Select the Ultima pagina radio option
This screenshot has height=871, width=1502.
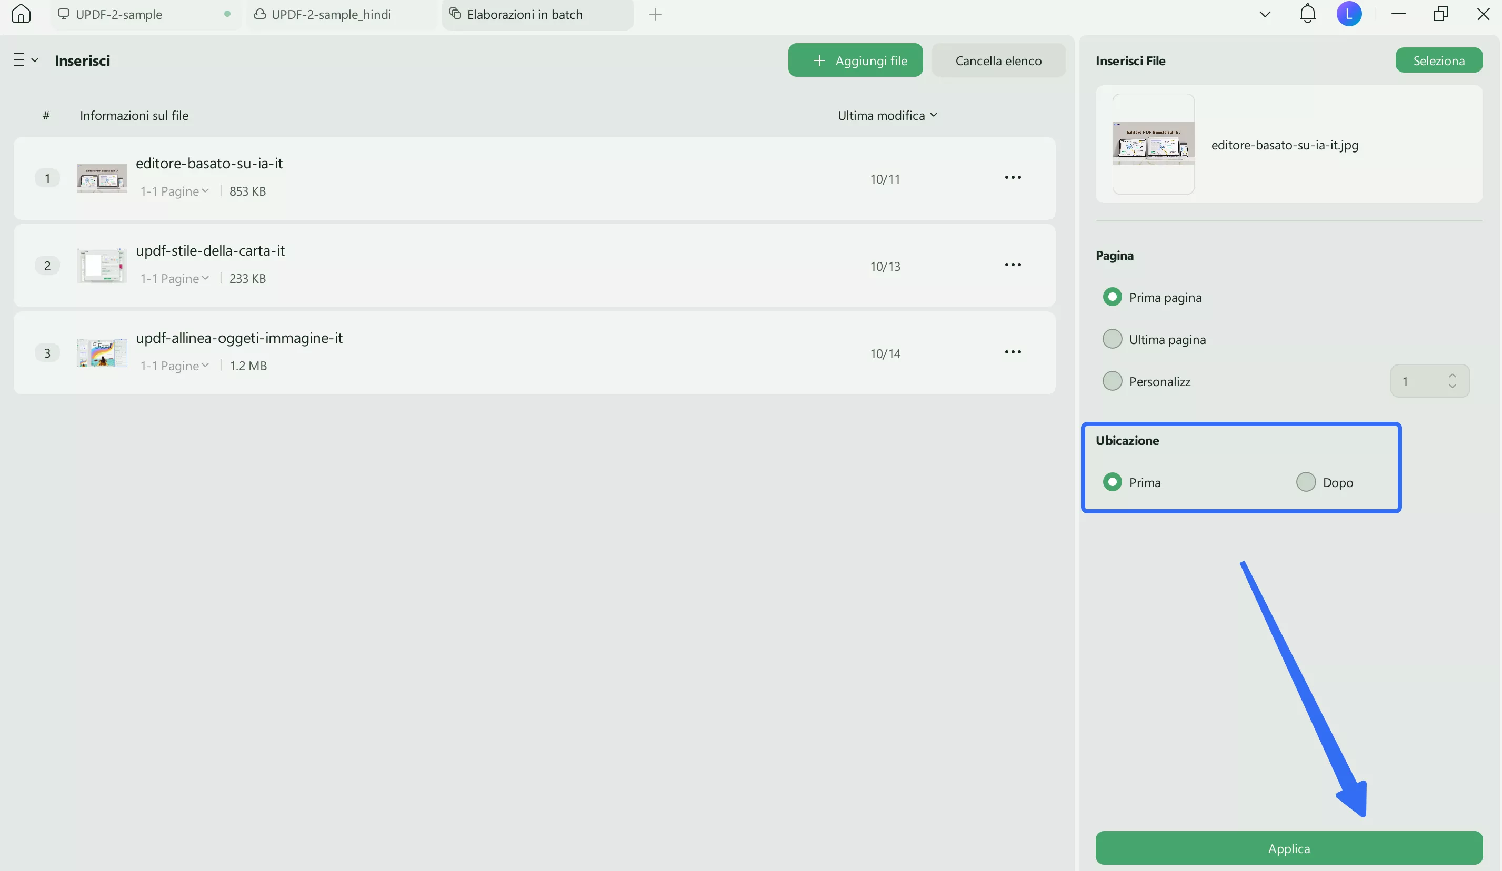[x=1112, y=339]
